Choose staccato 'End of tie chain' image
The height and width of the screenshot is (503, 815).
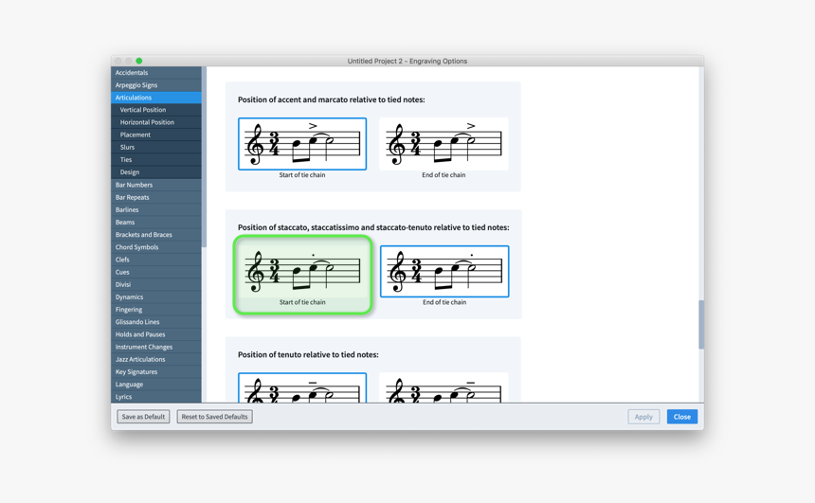pyautogui.click(x=444, y=272)
